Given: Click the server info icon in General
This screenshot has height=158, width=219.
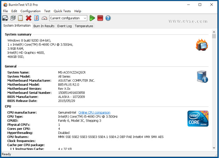Looking at the screenshot, I should [x=202, y=76].
